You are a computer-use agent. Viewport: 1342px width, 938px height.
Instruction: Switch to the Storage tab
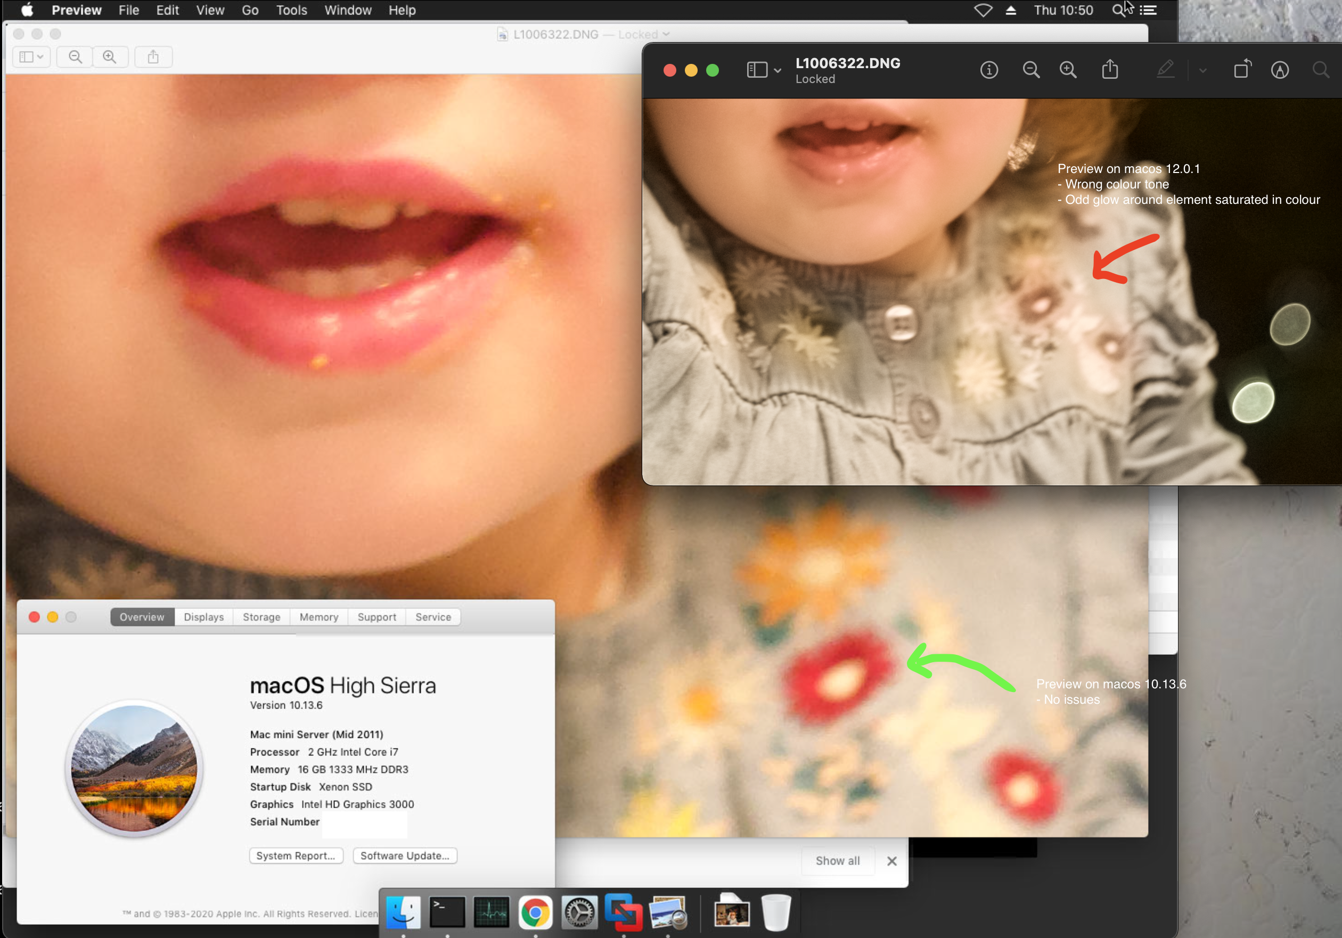coord(261,617)
